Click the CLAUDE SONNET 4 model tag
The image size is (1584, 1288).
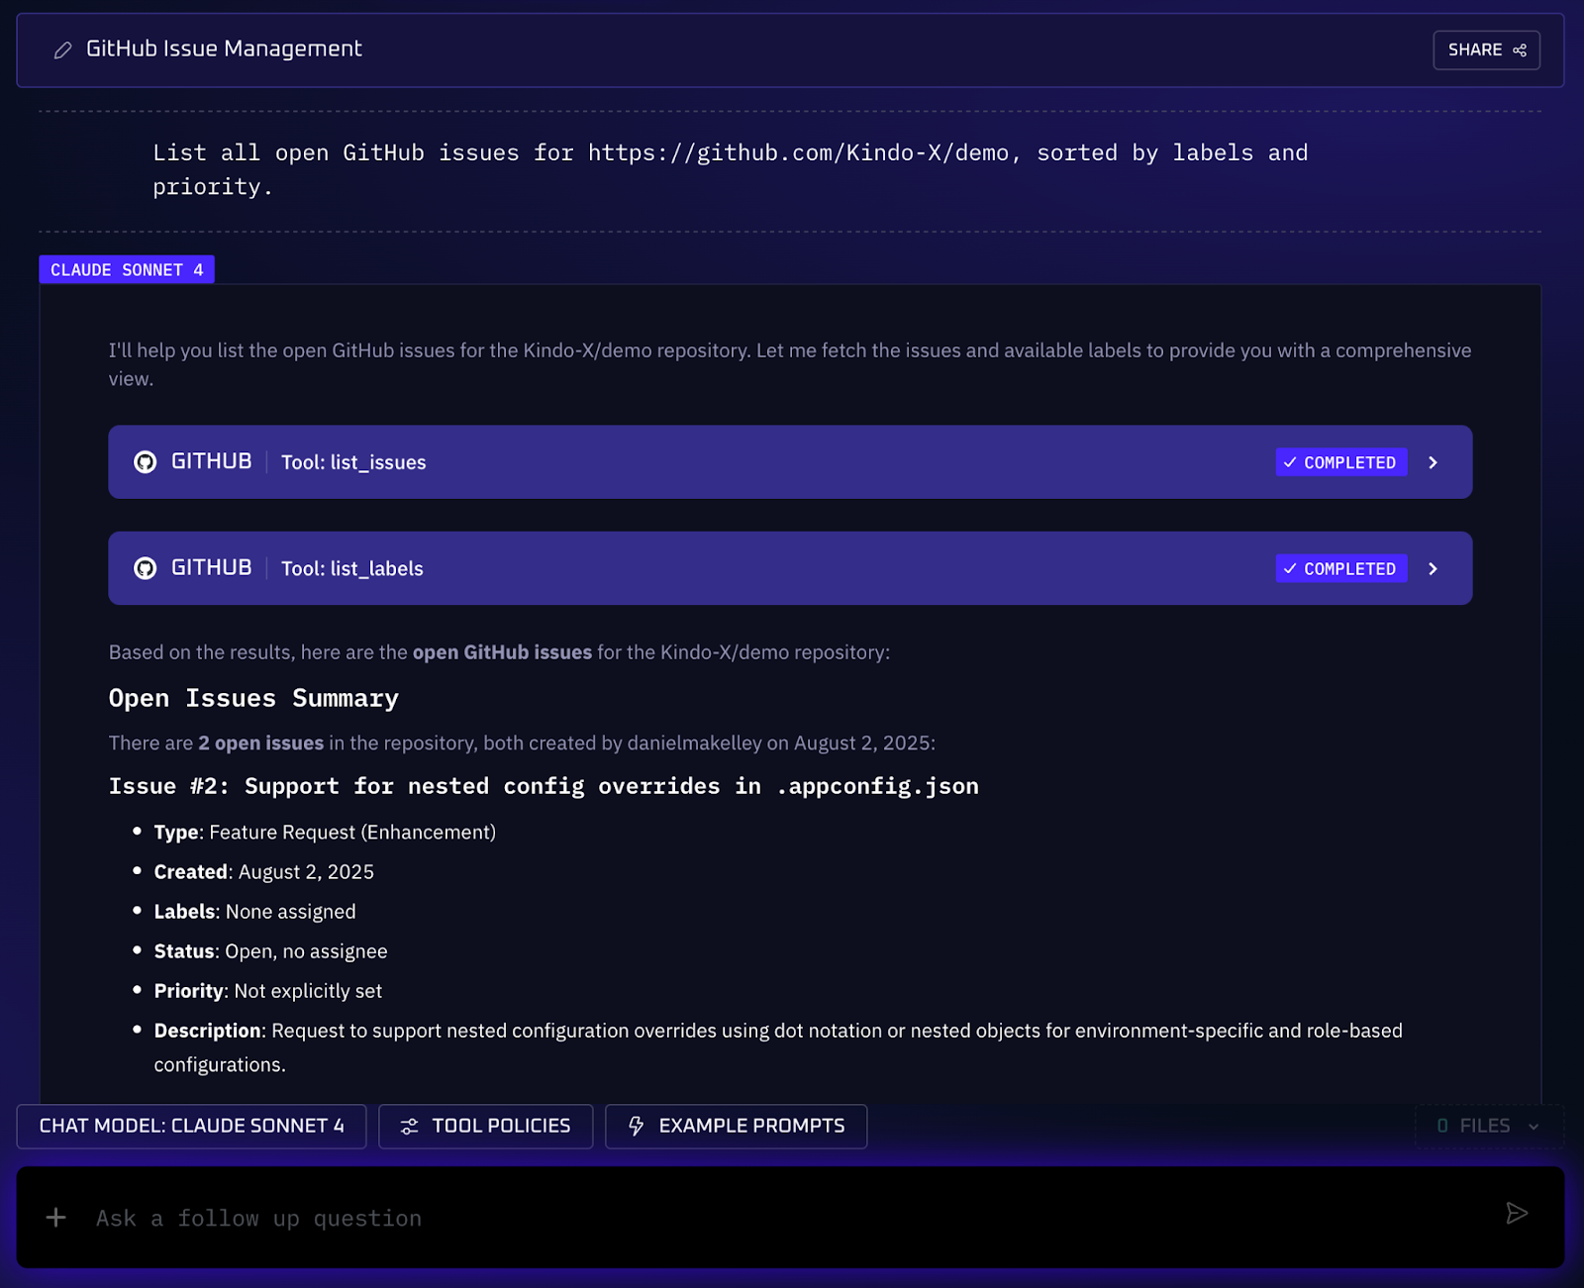point(127,269)
